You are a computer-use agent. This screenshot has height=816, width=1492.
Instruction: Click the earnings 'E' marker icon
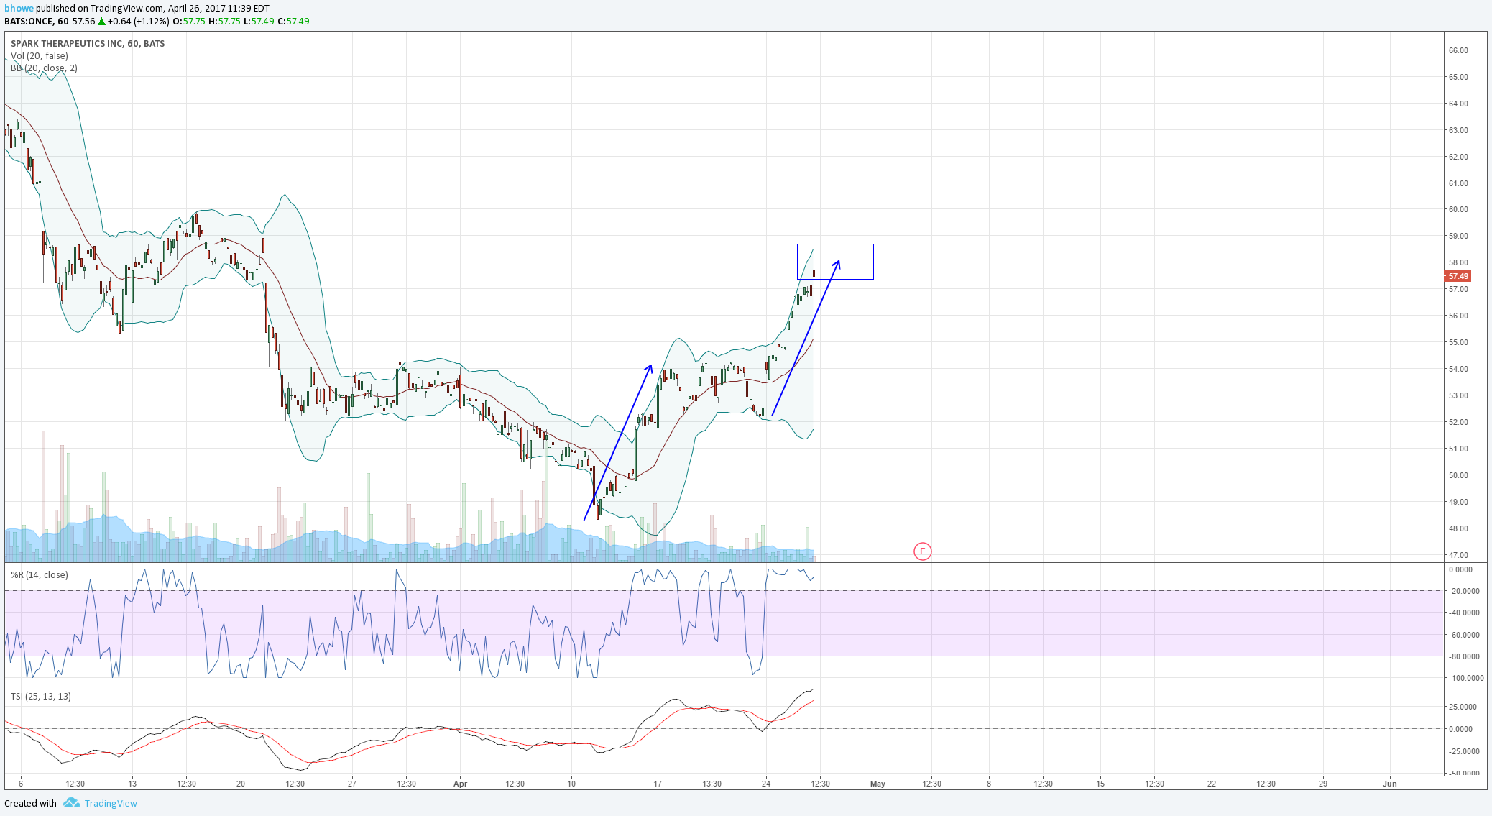pos(922,551)
